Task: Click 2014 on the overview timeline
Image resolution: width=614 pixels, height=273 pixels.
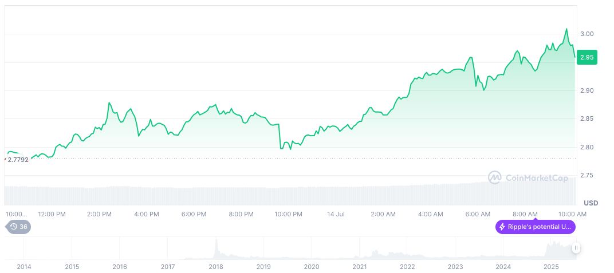Action: click(x=24, y=267)
